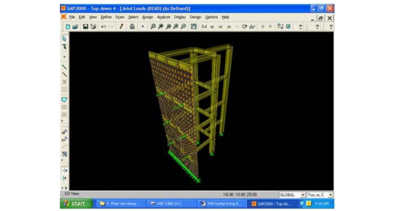This screenshot has height=211, width=396.
Task: Click the Select All 'all' icon
Action: pyautogui.click(x=65, y=132)
